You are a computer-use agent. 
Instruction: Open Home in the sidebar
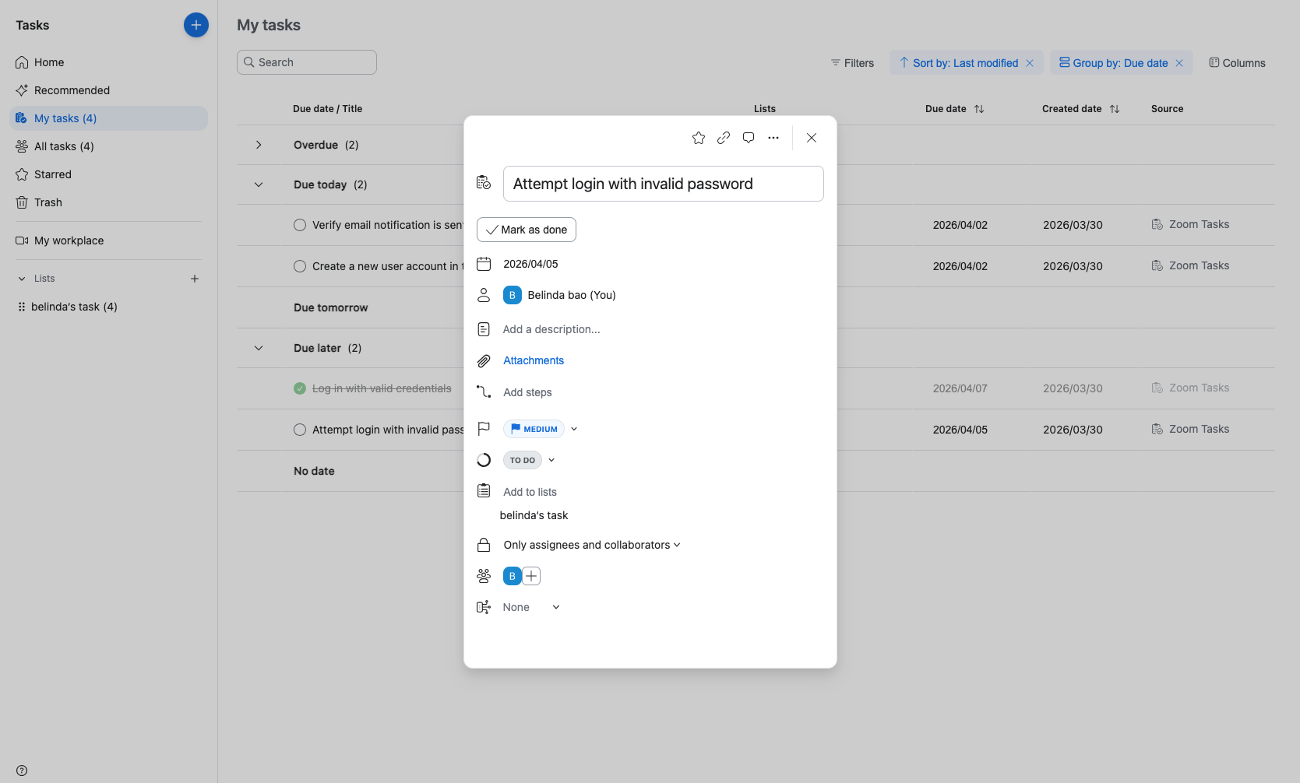[x=108, y=62]
